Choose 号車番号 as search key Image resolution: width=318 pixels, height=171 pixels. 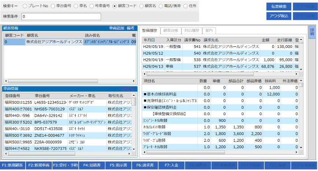click(92, 6)
